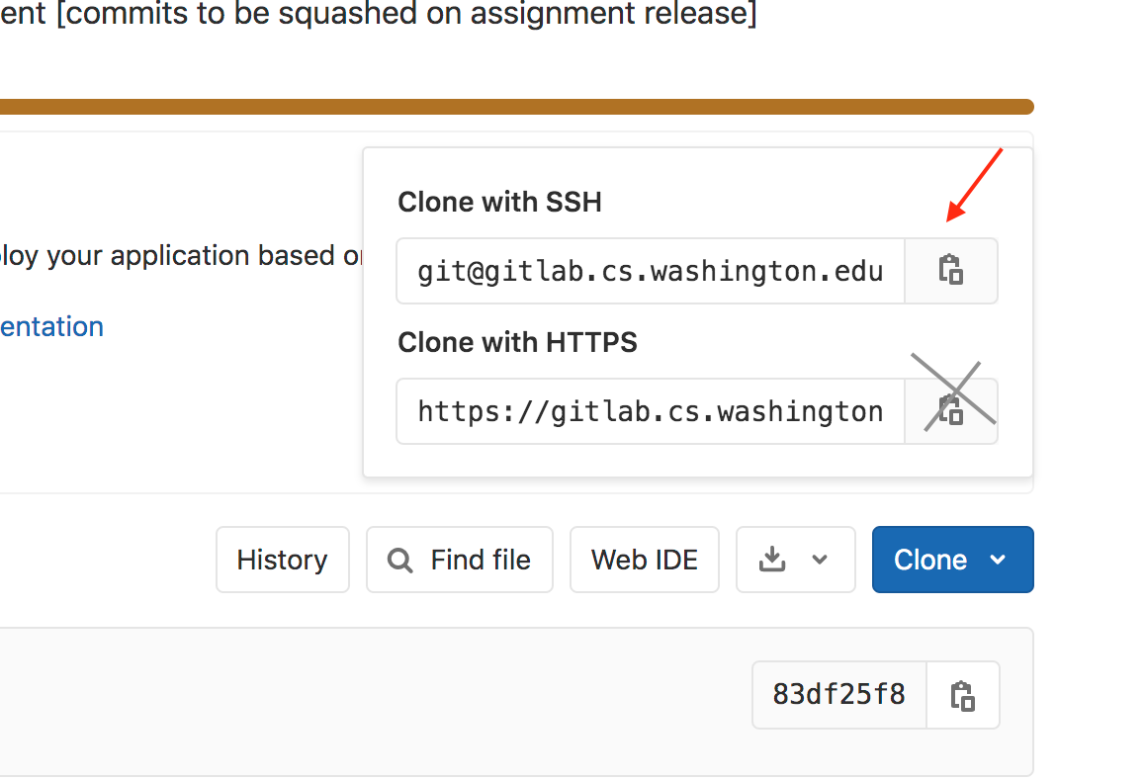Image resolution: width=1145 pixels, height=781 pixels.
Task: Click the "Clone with SSH" heading
Action: (x=499, y=203)
